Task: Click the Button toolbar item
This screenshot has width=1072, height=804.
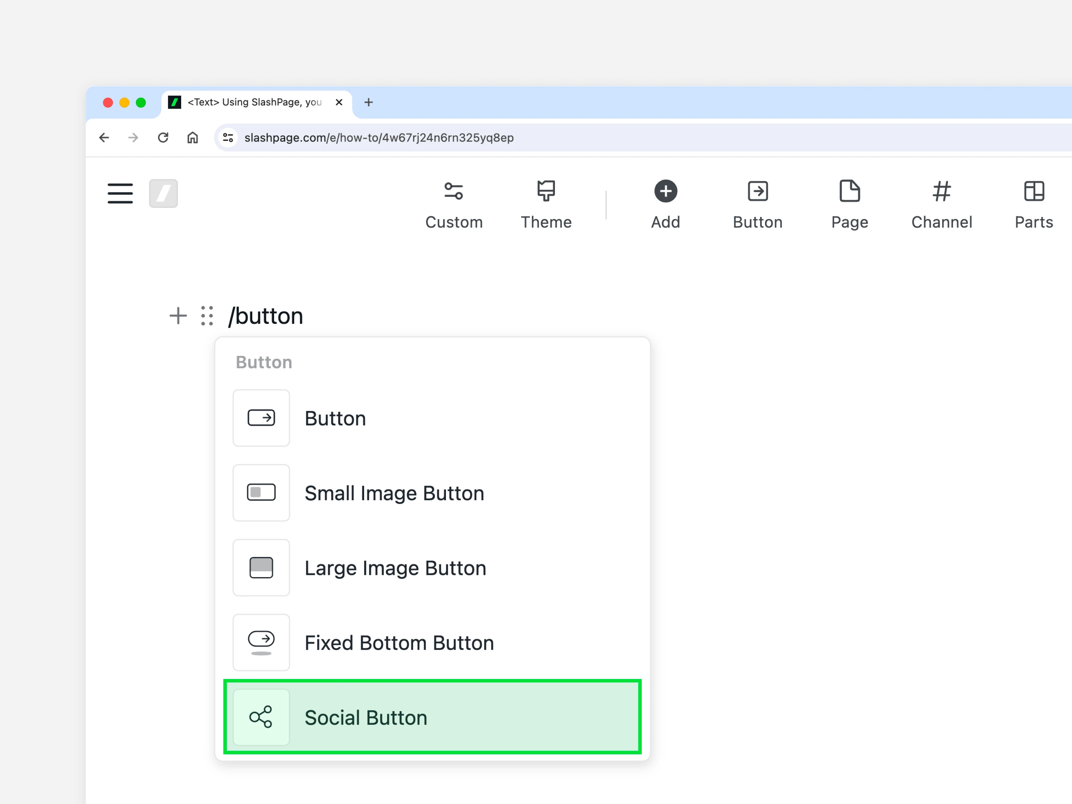Action: click(758, 205)
